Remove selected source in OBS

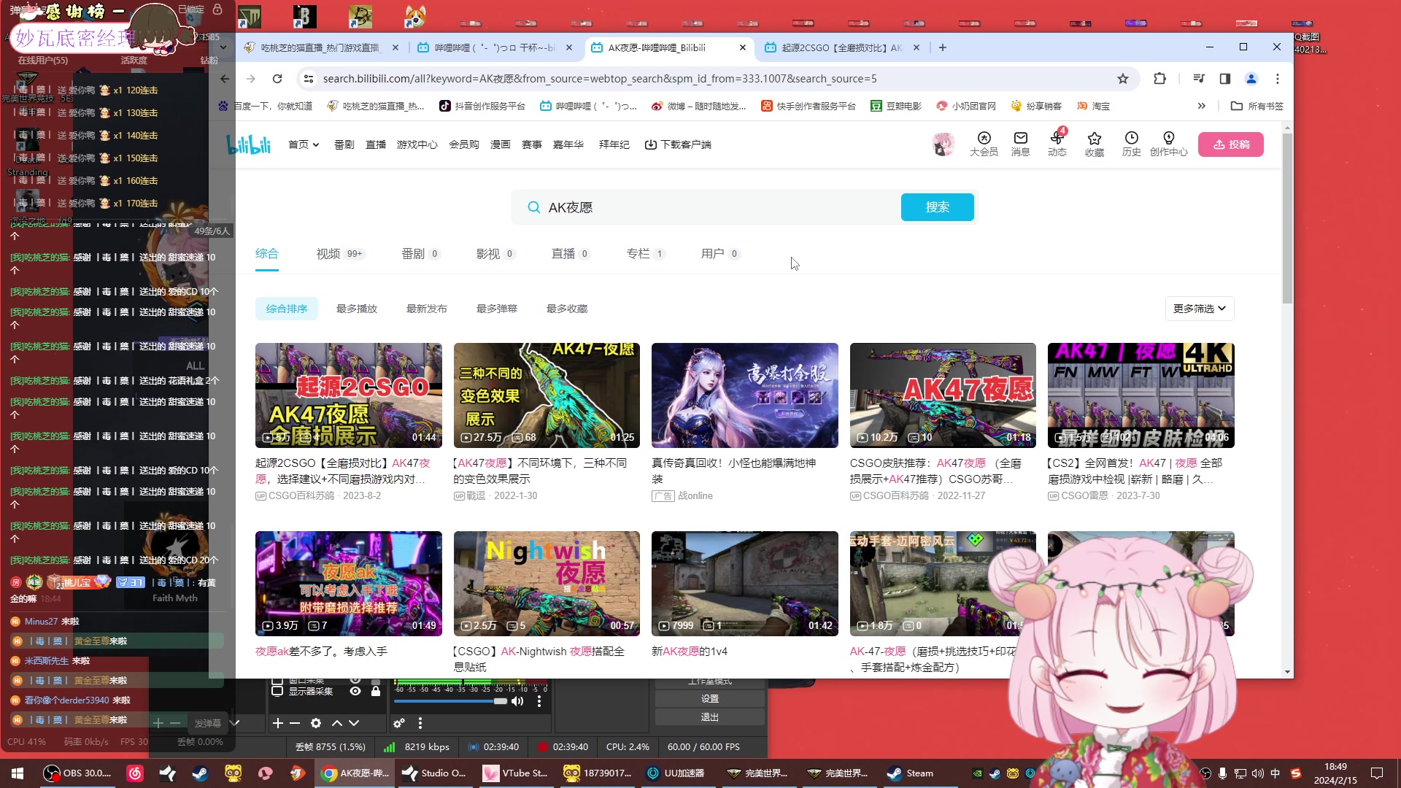(295, 723)
